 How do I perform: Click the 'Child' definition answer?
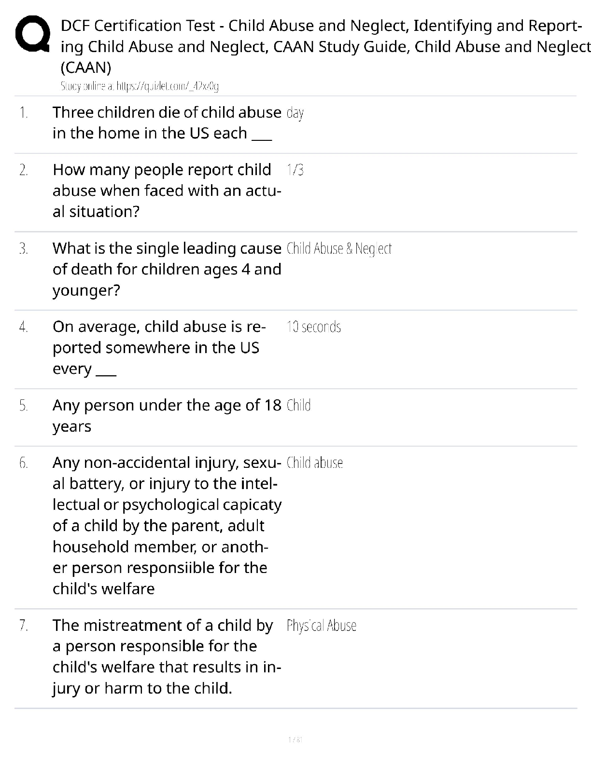tap(298, 406)
